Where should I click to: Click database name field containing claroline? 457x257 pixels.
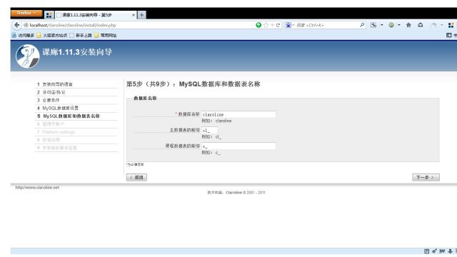[238, 114]
